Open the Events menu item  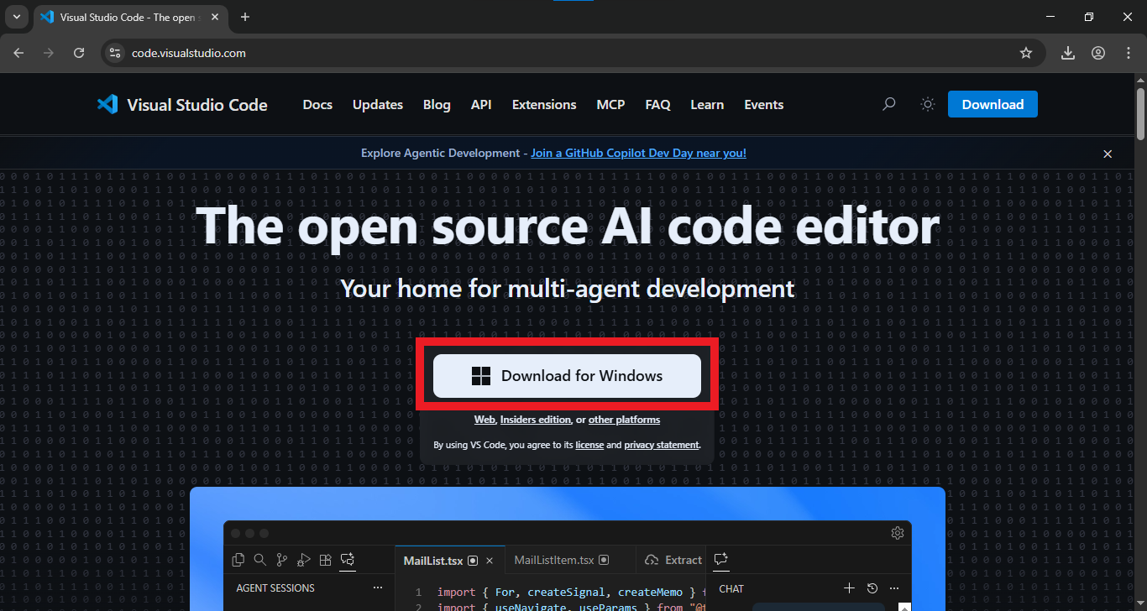(763, 105)
